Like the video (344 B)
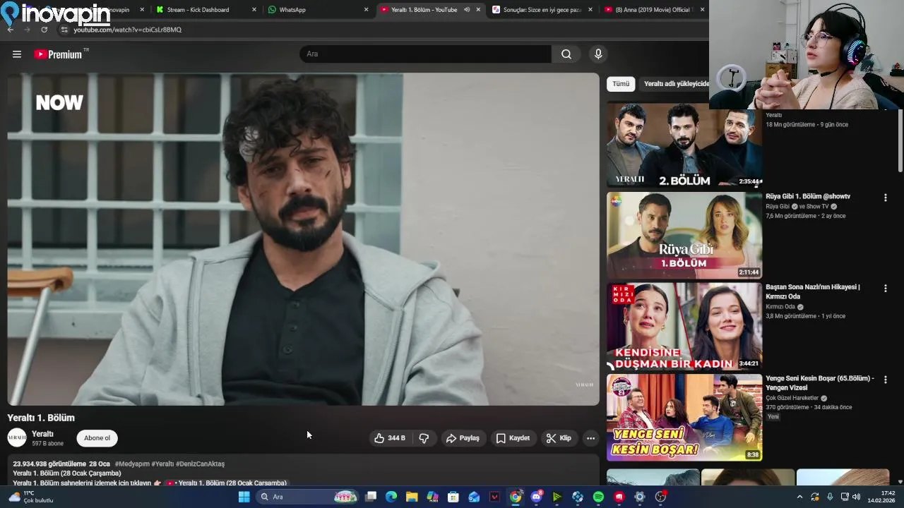Screen dimensions: 904x508 point(390,438)
